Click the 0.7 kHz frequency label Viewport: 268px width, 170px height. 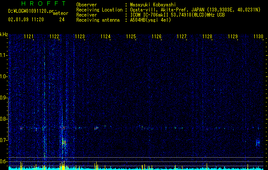pyautogui.click(x=3, y=140)
